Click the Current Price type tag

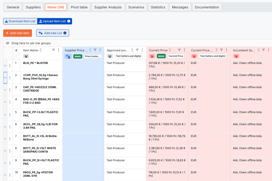click(x=176, y=56)
